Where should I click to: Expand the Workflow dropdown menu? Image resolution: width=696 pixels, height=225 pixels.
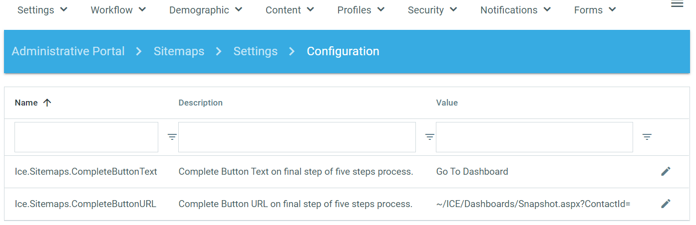(x=118, y=10)
